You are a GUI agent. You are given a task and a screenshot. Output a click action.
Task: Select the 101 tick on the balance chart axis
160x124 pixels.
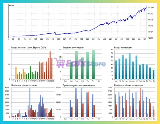[30, 39]
